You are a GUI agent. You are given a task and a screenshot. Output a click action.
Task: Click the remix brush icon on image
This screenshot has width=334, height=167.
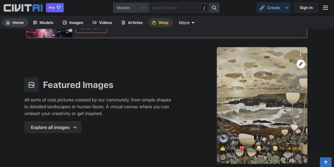[301, 64]
